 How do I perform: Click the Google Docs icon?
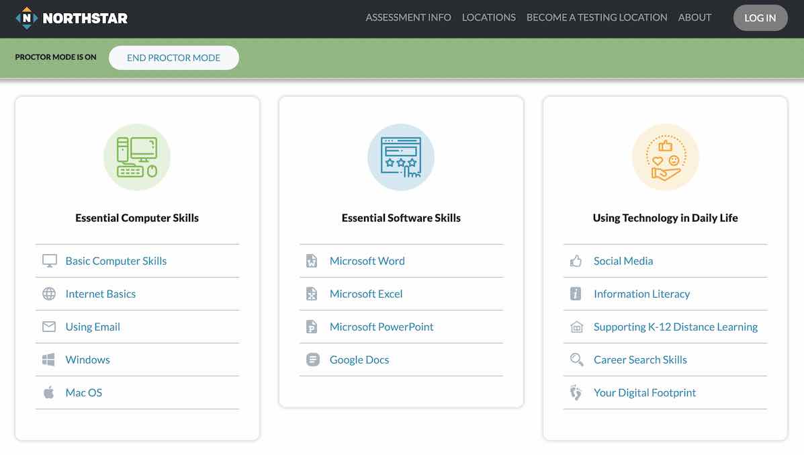point(313,360)
